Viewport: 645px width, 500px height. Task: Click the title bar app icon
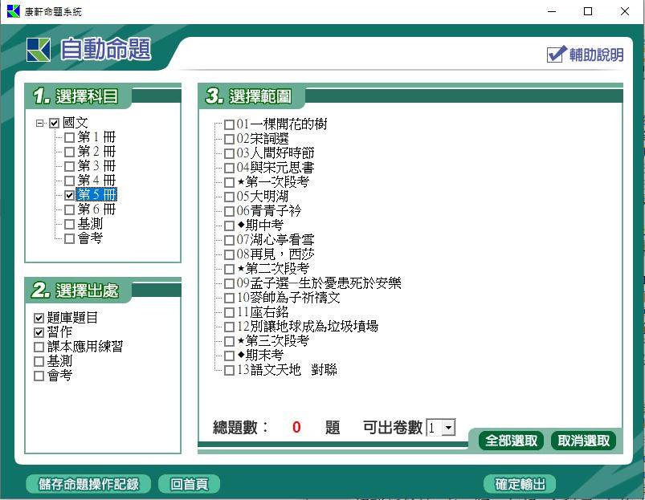point(13,11)
